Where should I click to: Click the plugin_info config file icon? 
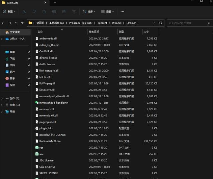pos(37,128)
